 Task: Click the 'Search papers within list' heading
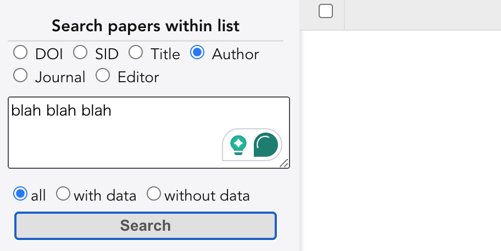click(x=146, y=26)
